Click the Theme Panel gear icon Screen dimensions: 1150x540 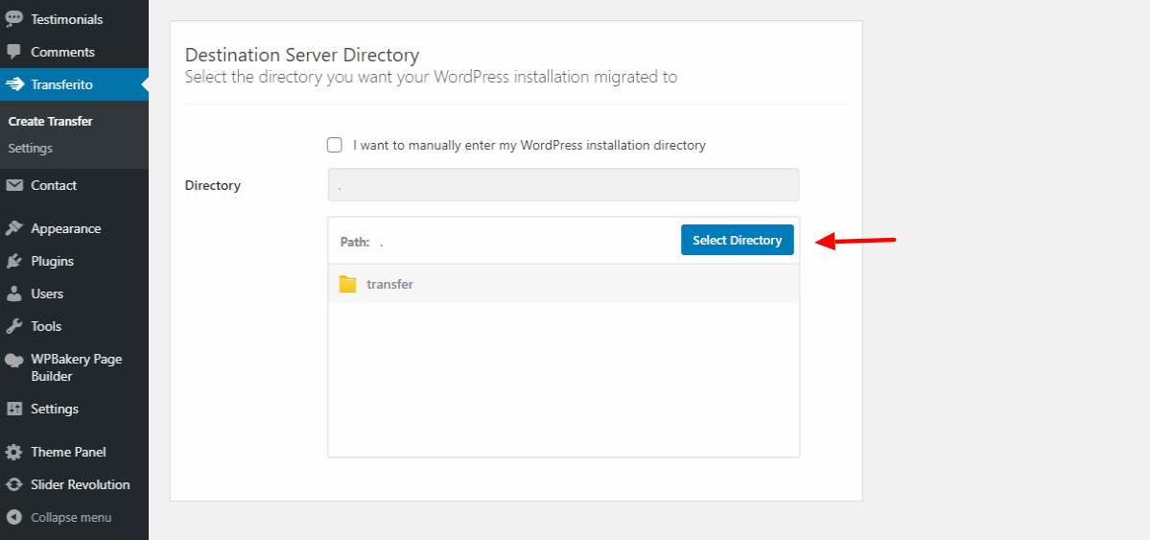[x=14, y=452]
